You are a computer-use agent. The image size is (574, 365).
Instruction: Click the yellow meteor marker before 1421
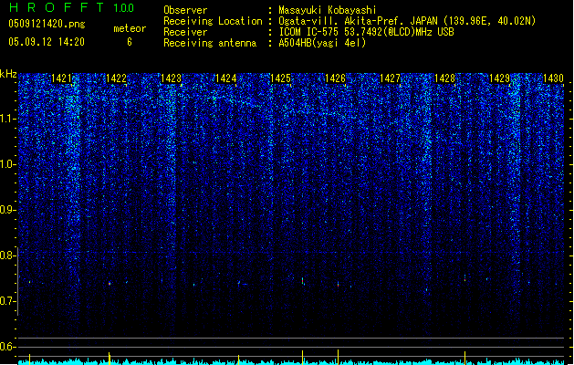point(29,360)
